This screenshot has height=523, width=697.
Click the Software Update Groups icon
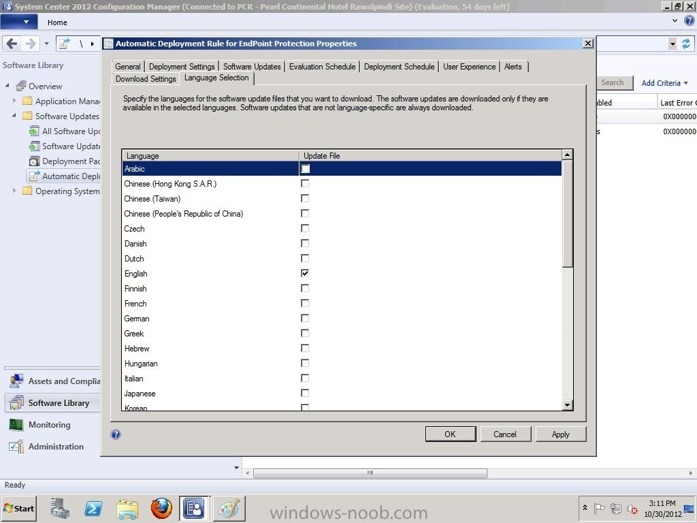point(34,146)
